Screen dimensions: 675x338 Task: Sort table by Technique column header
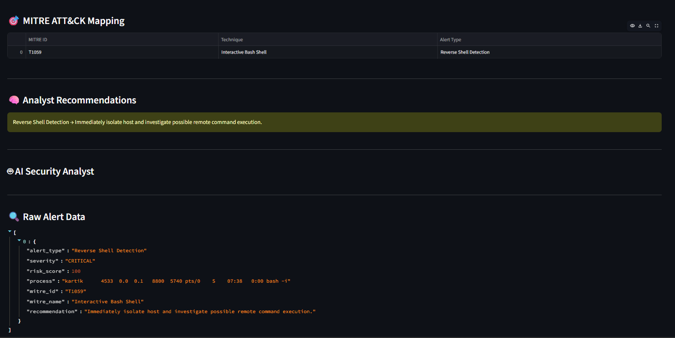pos(328,39)
